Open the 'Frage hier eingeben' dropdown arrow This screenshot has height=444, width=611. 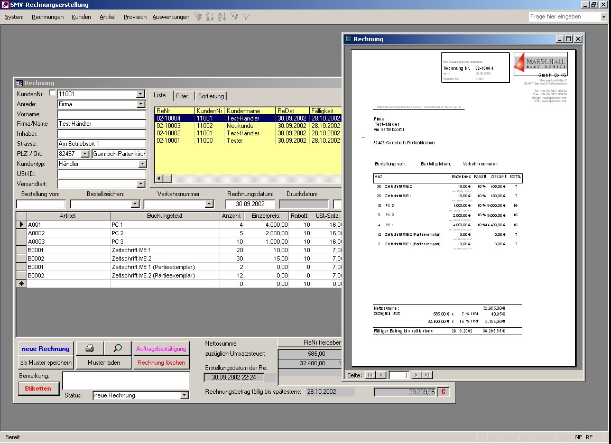coord(604,17)
